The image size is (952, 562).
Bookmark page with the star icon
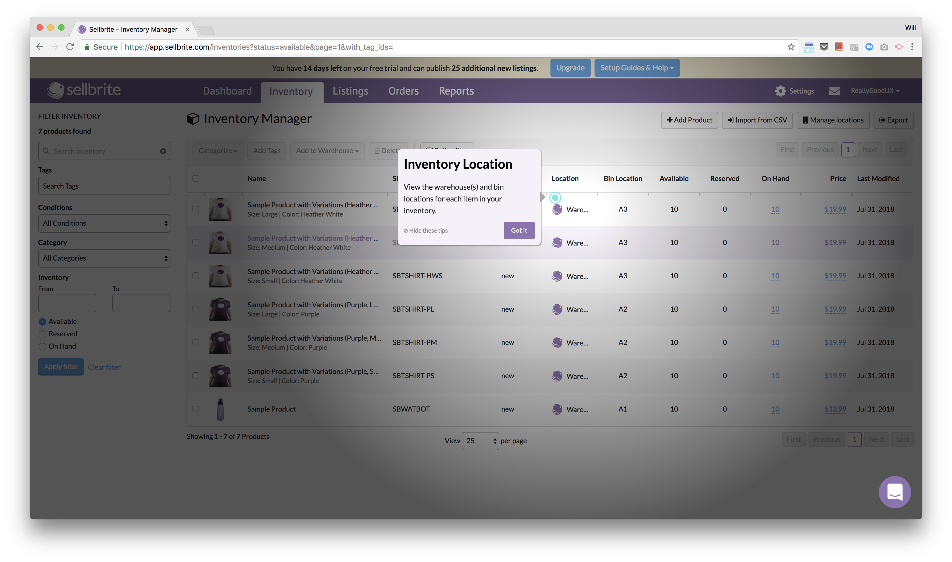tap(791, 46)
